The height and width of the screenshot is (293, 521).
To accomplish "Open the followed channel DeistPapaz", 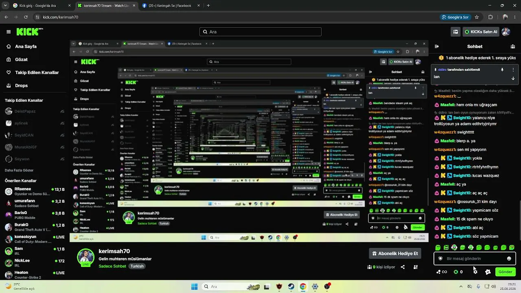I will click(34, 111).
